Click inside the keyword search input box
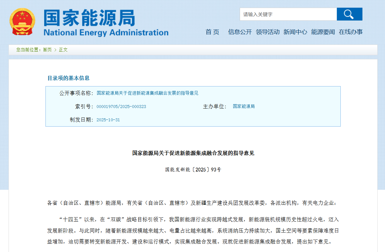Image resolution: width=385 pixels, height=252 pixels. click(288, 14)
